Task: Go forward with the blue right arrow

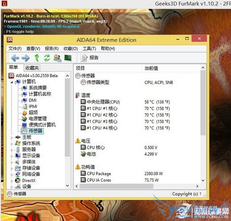Action: click(x=26, y=58)
